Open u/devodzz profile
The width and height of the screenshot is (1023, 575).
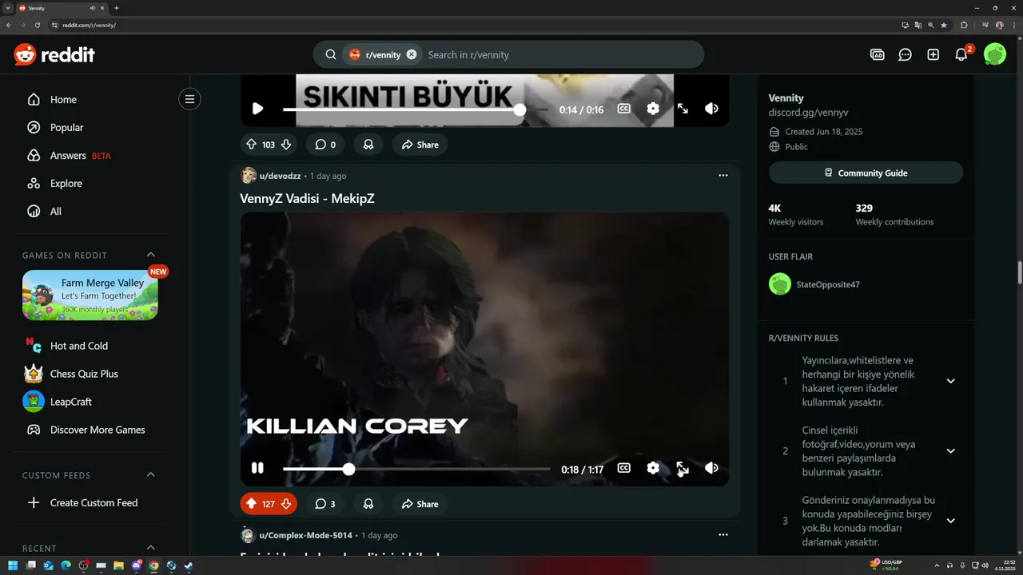pyautogui.click(x=280, y=176)
